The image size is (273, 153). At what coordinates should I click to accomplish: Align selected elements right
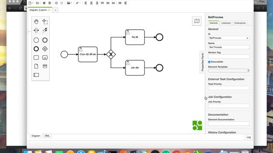97,3
